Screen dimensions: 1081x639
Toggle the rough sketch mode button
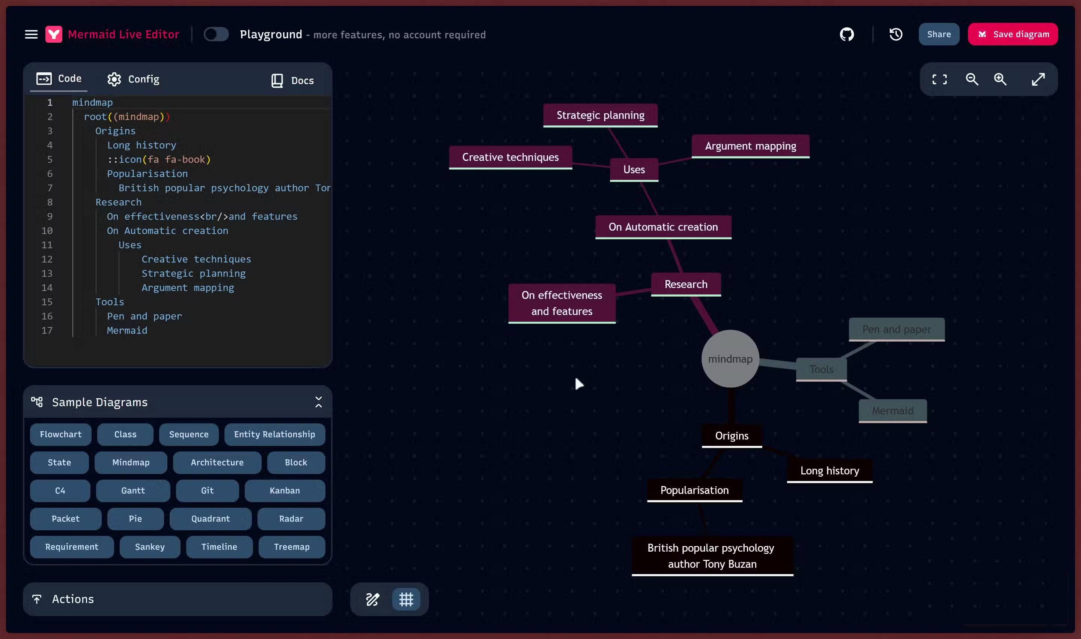pos(372,599)
